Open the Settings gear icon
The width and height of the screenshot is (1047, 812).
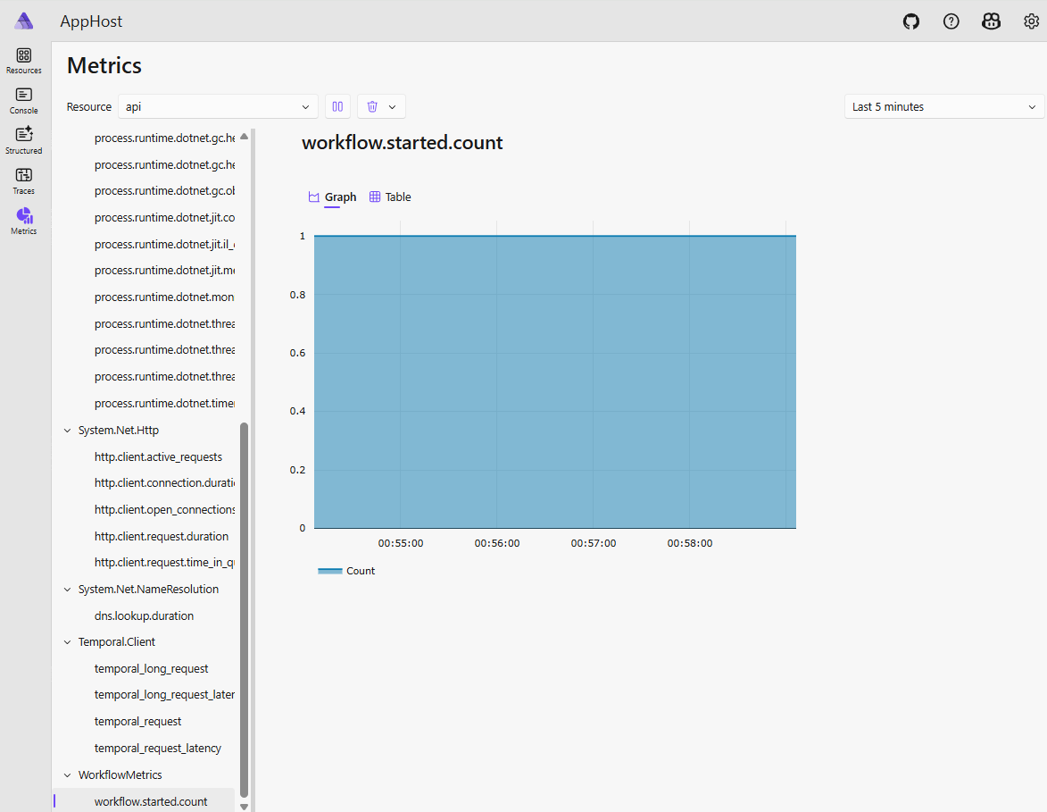click(1031, 21)
